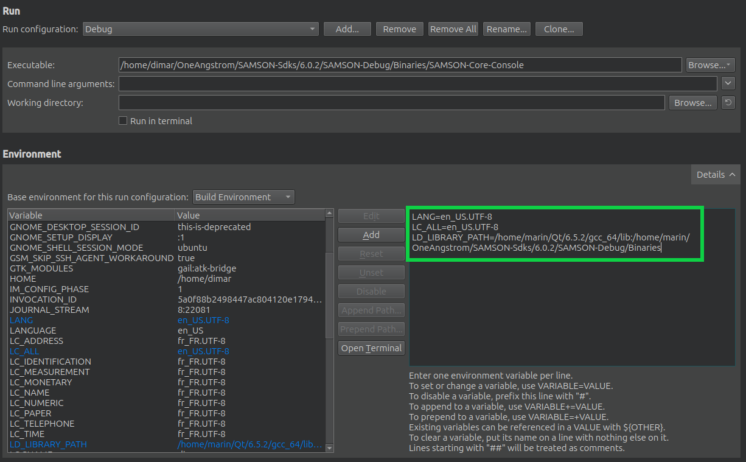Open a terminal from the environment panel
The width and height of the screenshot is (746, 462).
(371, 348)
